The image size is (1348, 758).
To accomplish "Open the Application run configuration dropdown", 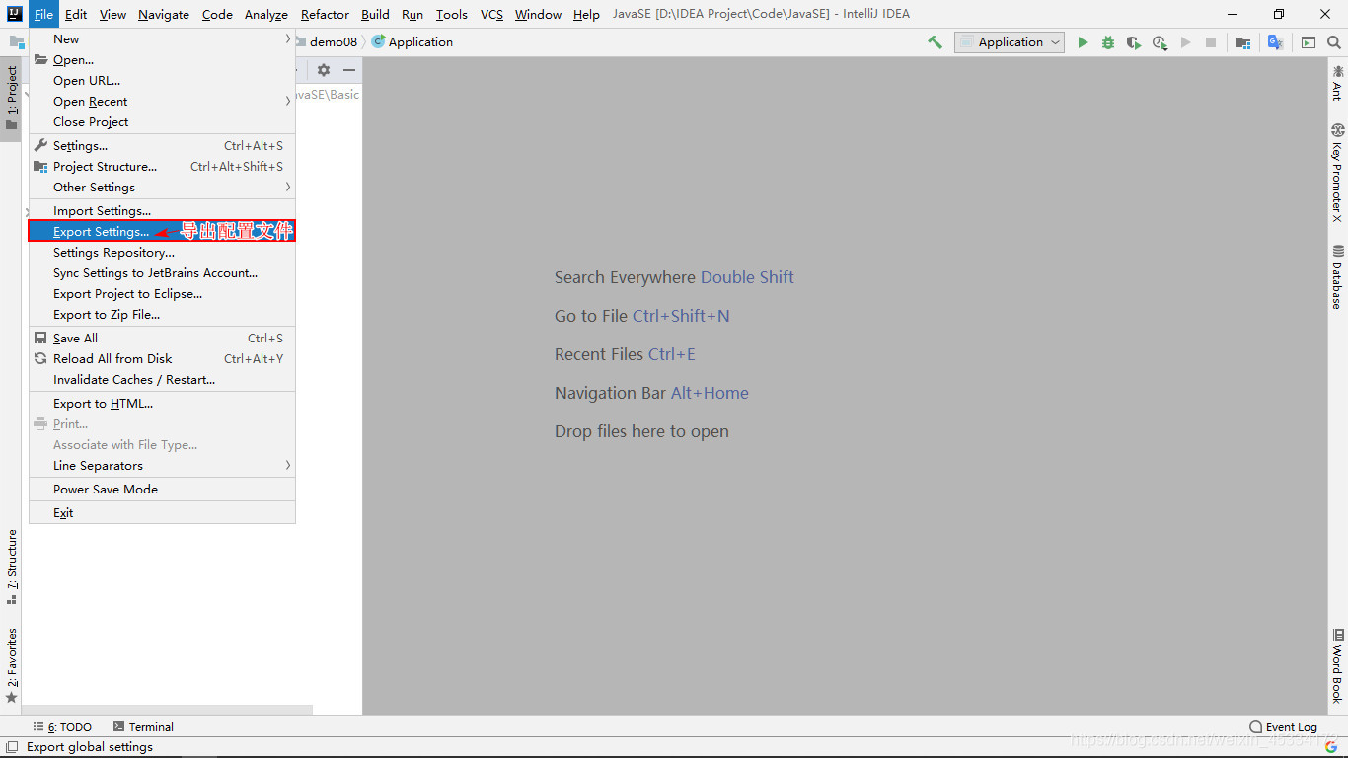I will tap(1010, 42).
